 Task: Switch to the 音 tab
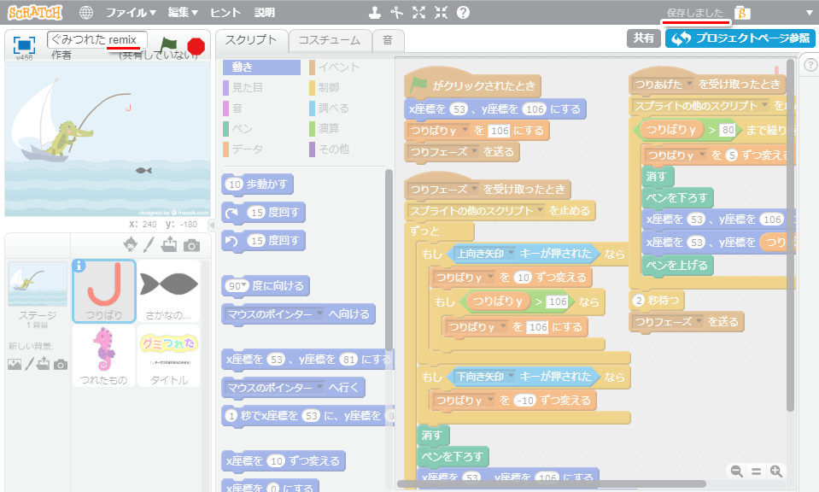[388, 40]
